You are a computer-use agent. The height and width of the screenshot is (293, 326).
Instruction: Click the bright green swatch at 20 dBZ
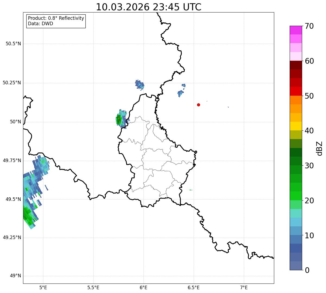[x=296, y=196]
